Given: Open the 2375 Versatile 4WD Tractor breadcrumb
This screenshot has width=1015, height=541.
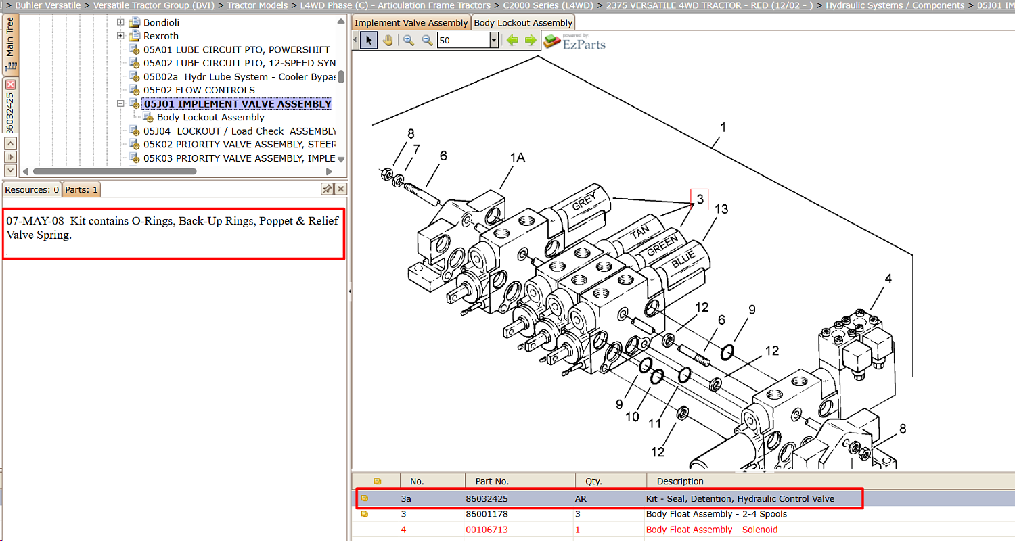Looking at the screenshot, I should click(x=710, y=5).
